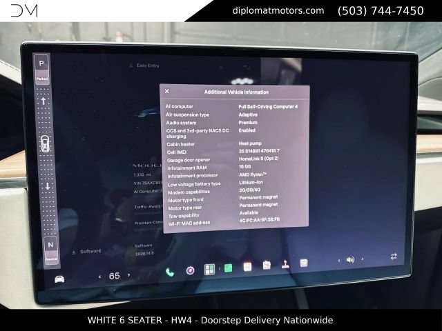Select the AI computer row label
Viewport: 442px width, 331px height.
tap(180, 106)
